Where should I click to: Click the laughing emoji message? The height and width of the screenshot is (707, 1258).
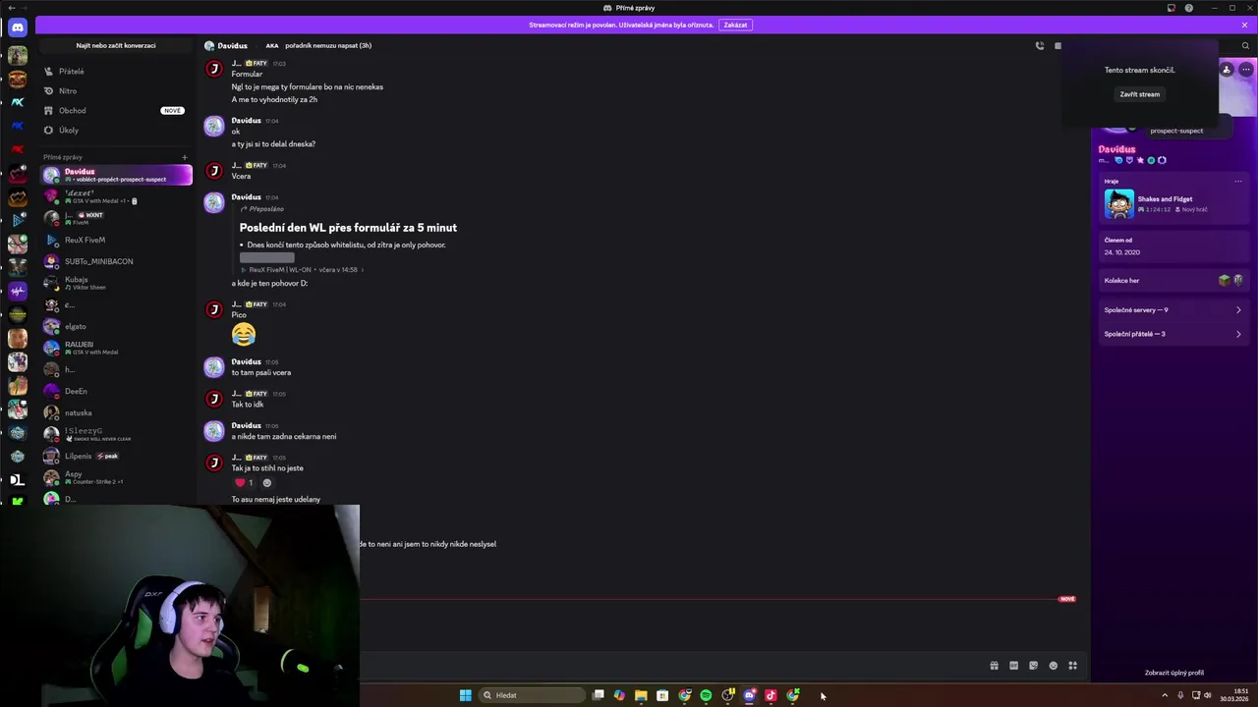[244, 335]
